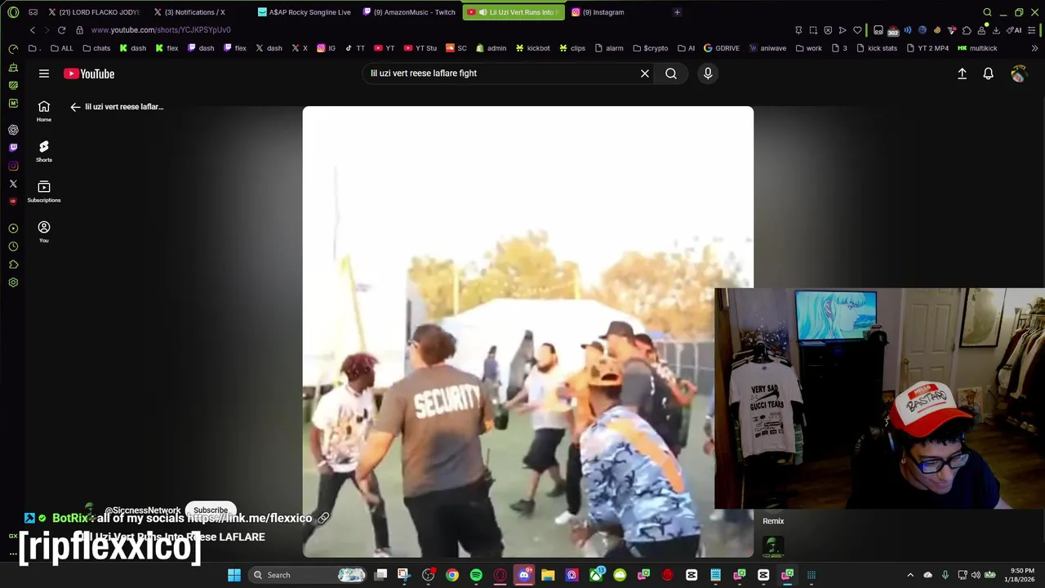Show hidden system tray icons
The height and width of the screenshot is (588, 1045).
pyautogui.click(x=910, y=575)
